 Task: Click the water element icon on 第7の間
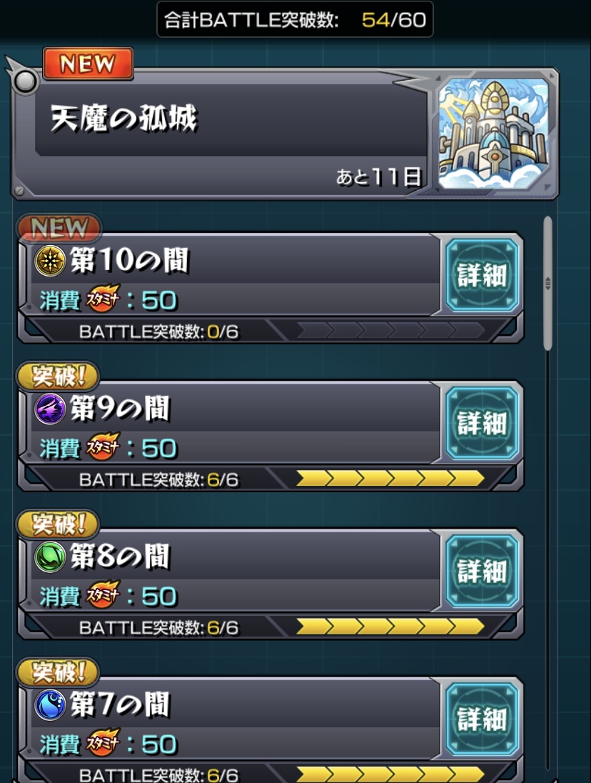point(50,704)
